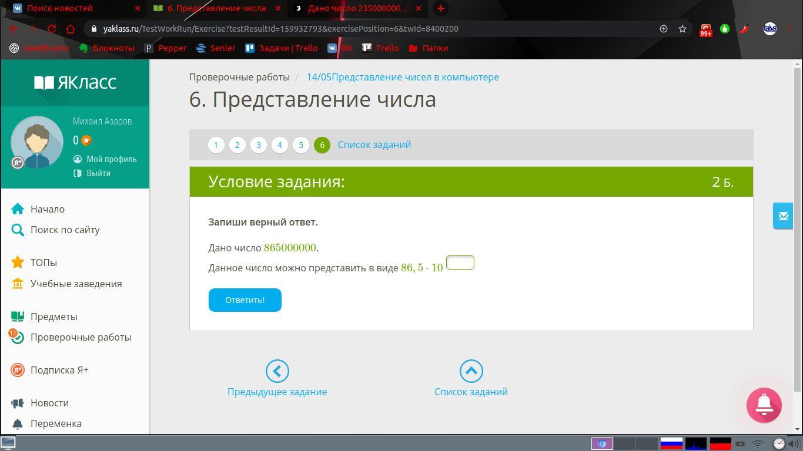The width and height of the screenshot is (803, 451).
Task: Click Проверочные работы in the breadcrumb
Action: click(239, 77)
